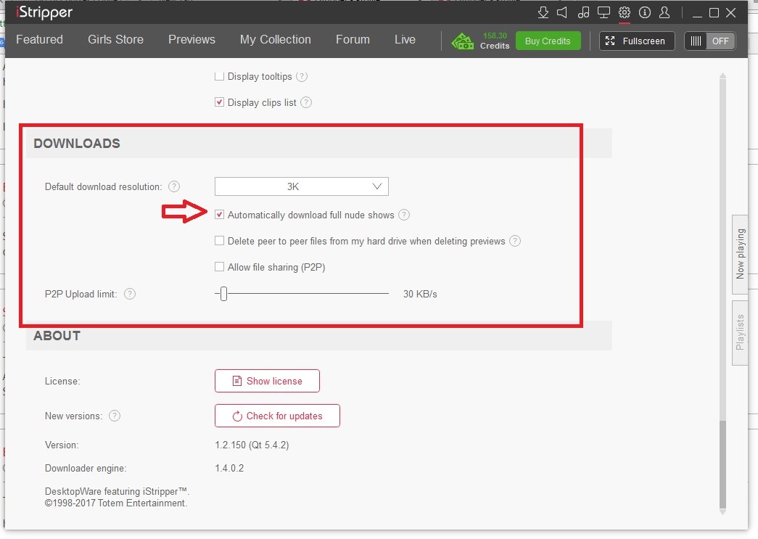Open the downloads icon in title bar
This screenshot has height=539, width=758.
(x=543, y=12)
